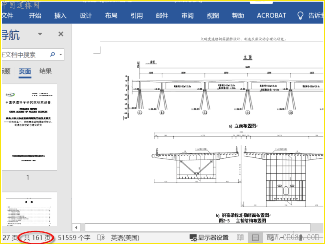Click the proofing check status icon

coord(101,238)
